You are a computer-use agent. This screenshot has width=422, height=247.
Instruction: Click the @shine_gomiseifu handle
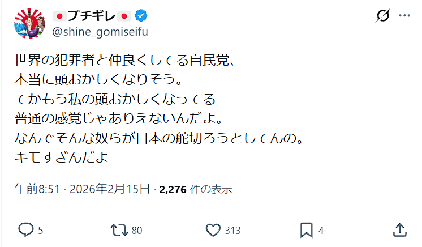point(100,31)
